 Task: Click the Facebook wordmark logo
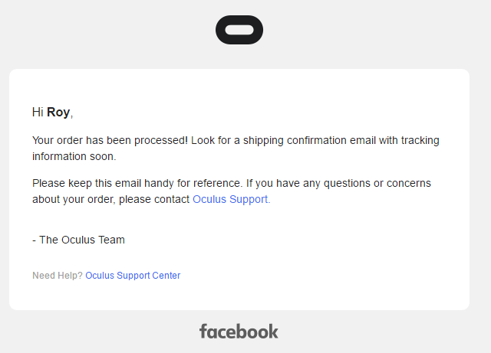click(239, 331)
